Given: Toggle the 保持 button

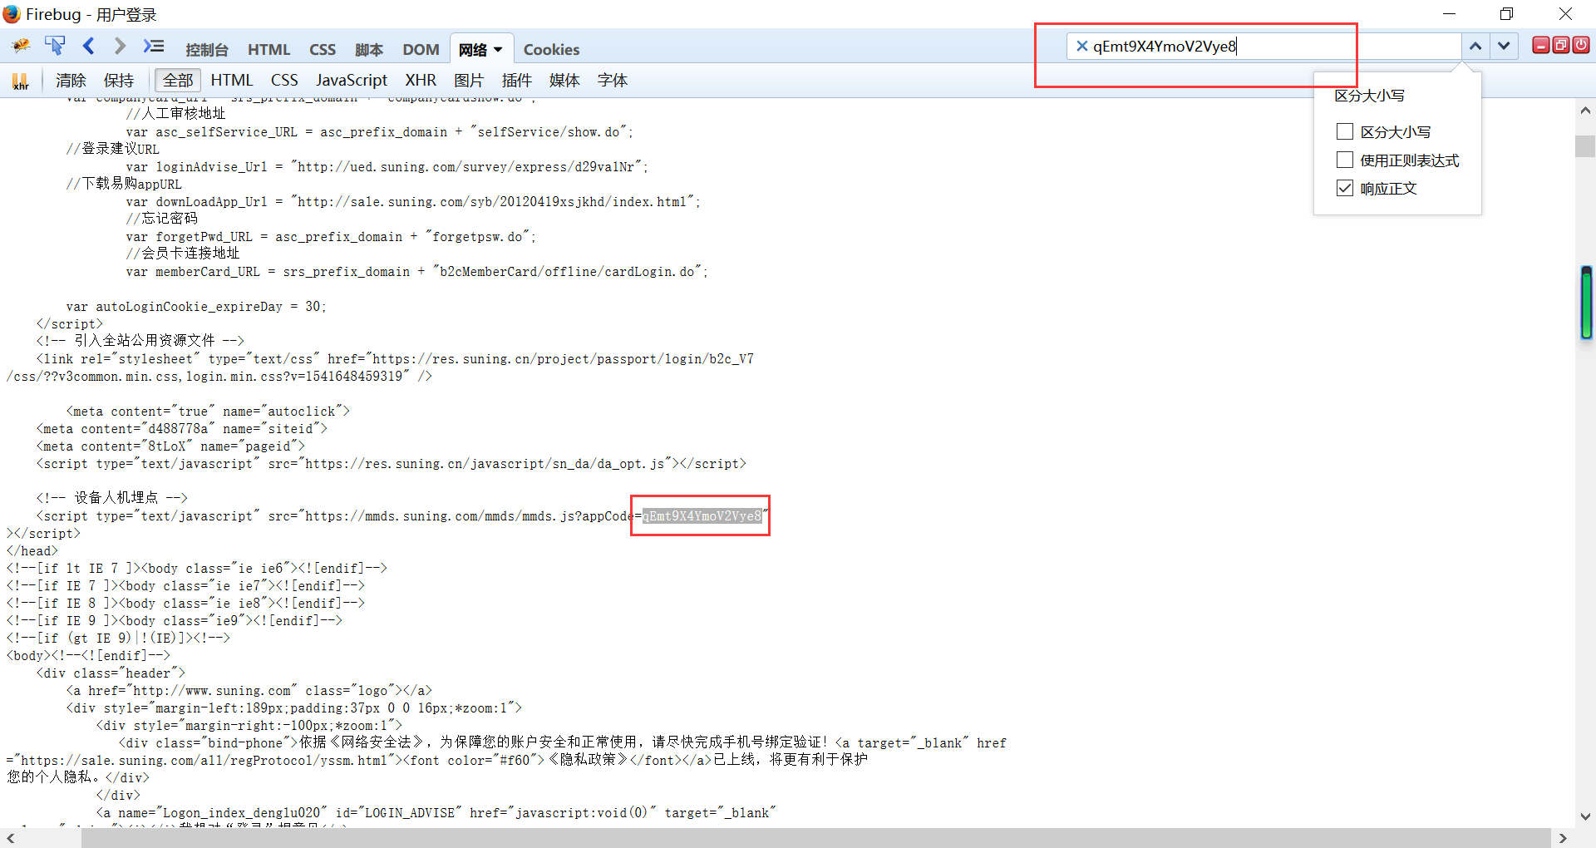Looking at the screenshot, I should [x=119, y=81].
